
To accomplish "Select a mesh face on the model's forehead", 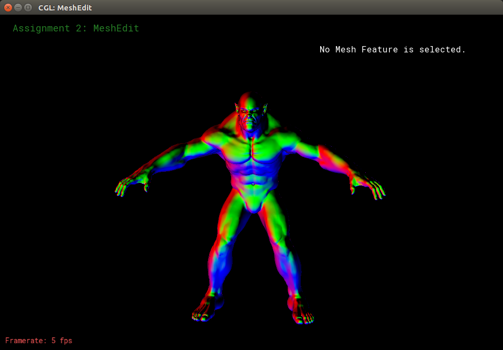I will tap(250, 105).
